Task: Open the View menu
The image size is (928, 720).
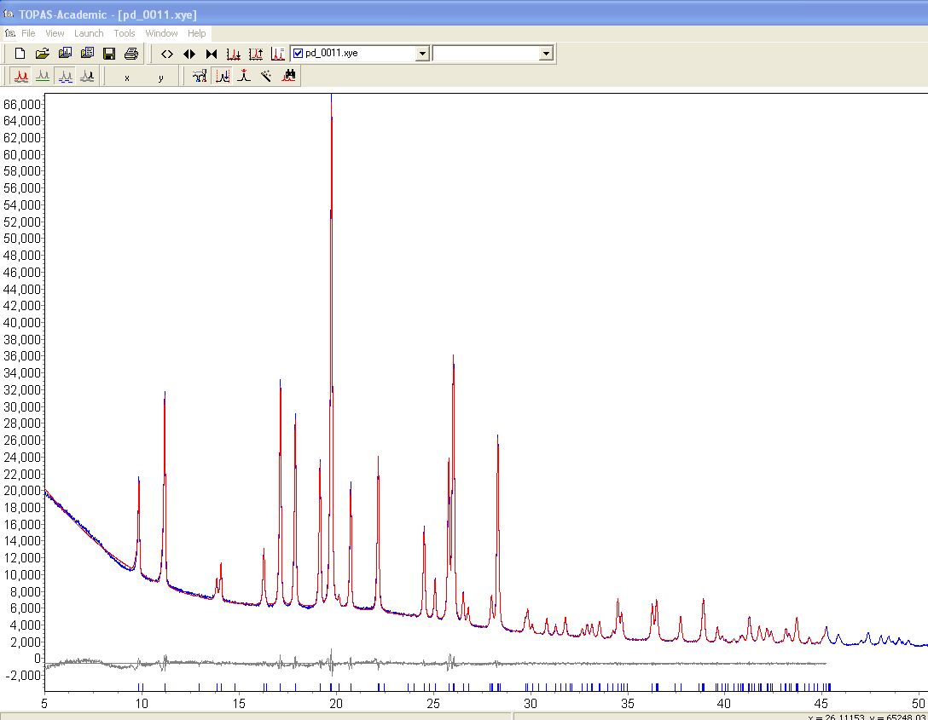Action: pos(55,33)
